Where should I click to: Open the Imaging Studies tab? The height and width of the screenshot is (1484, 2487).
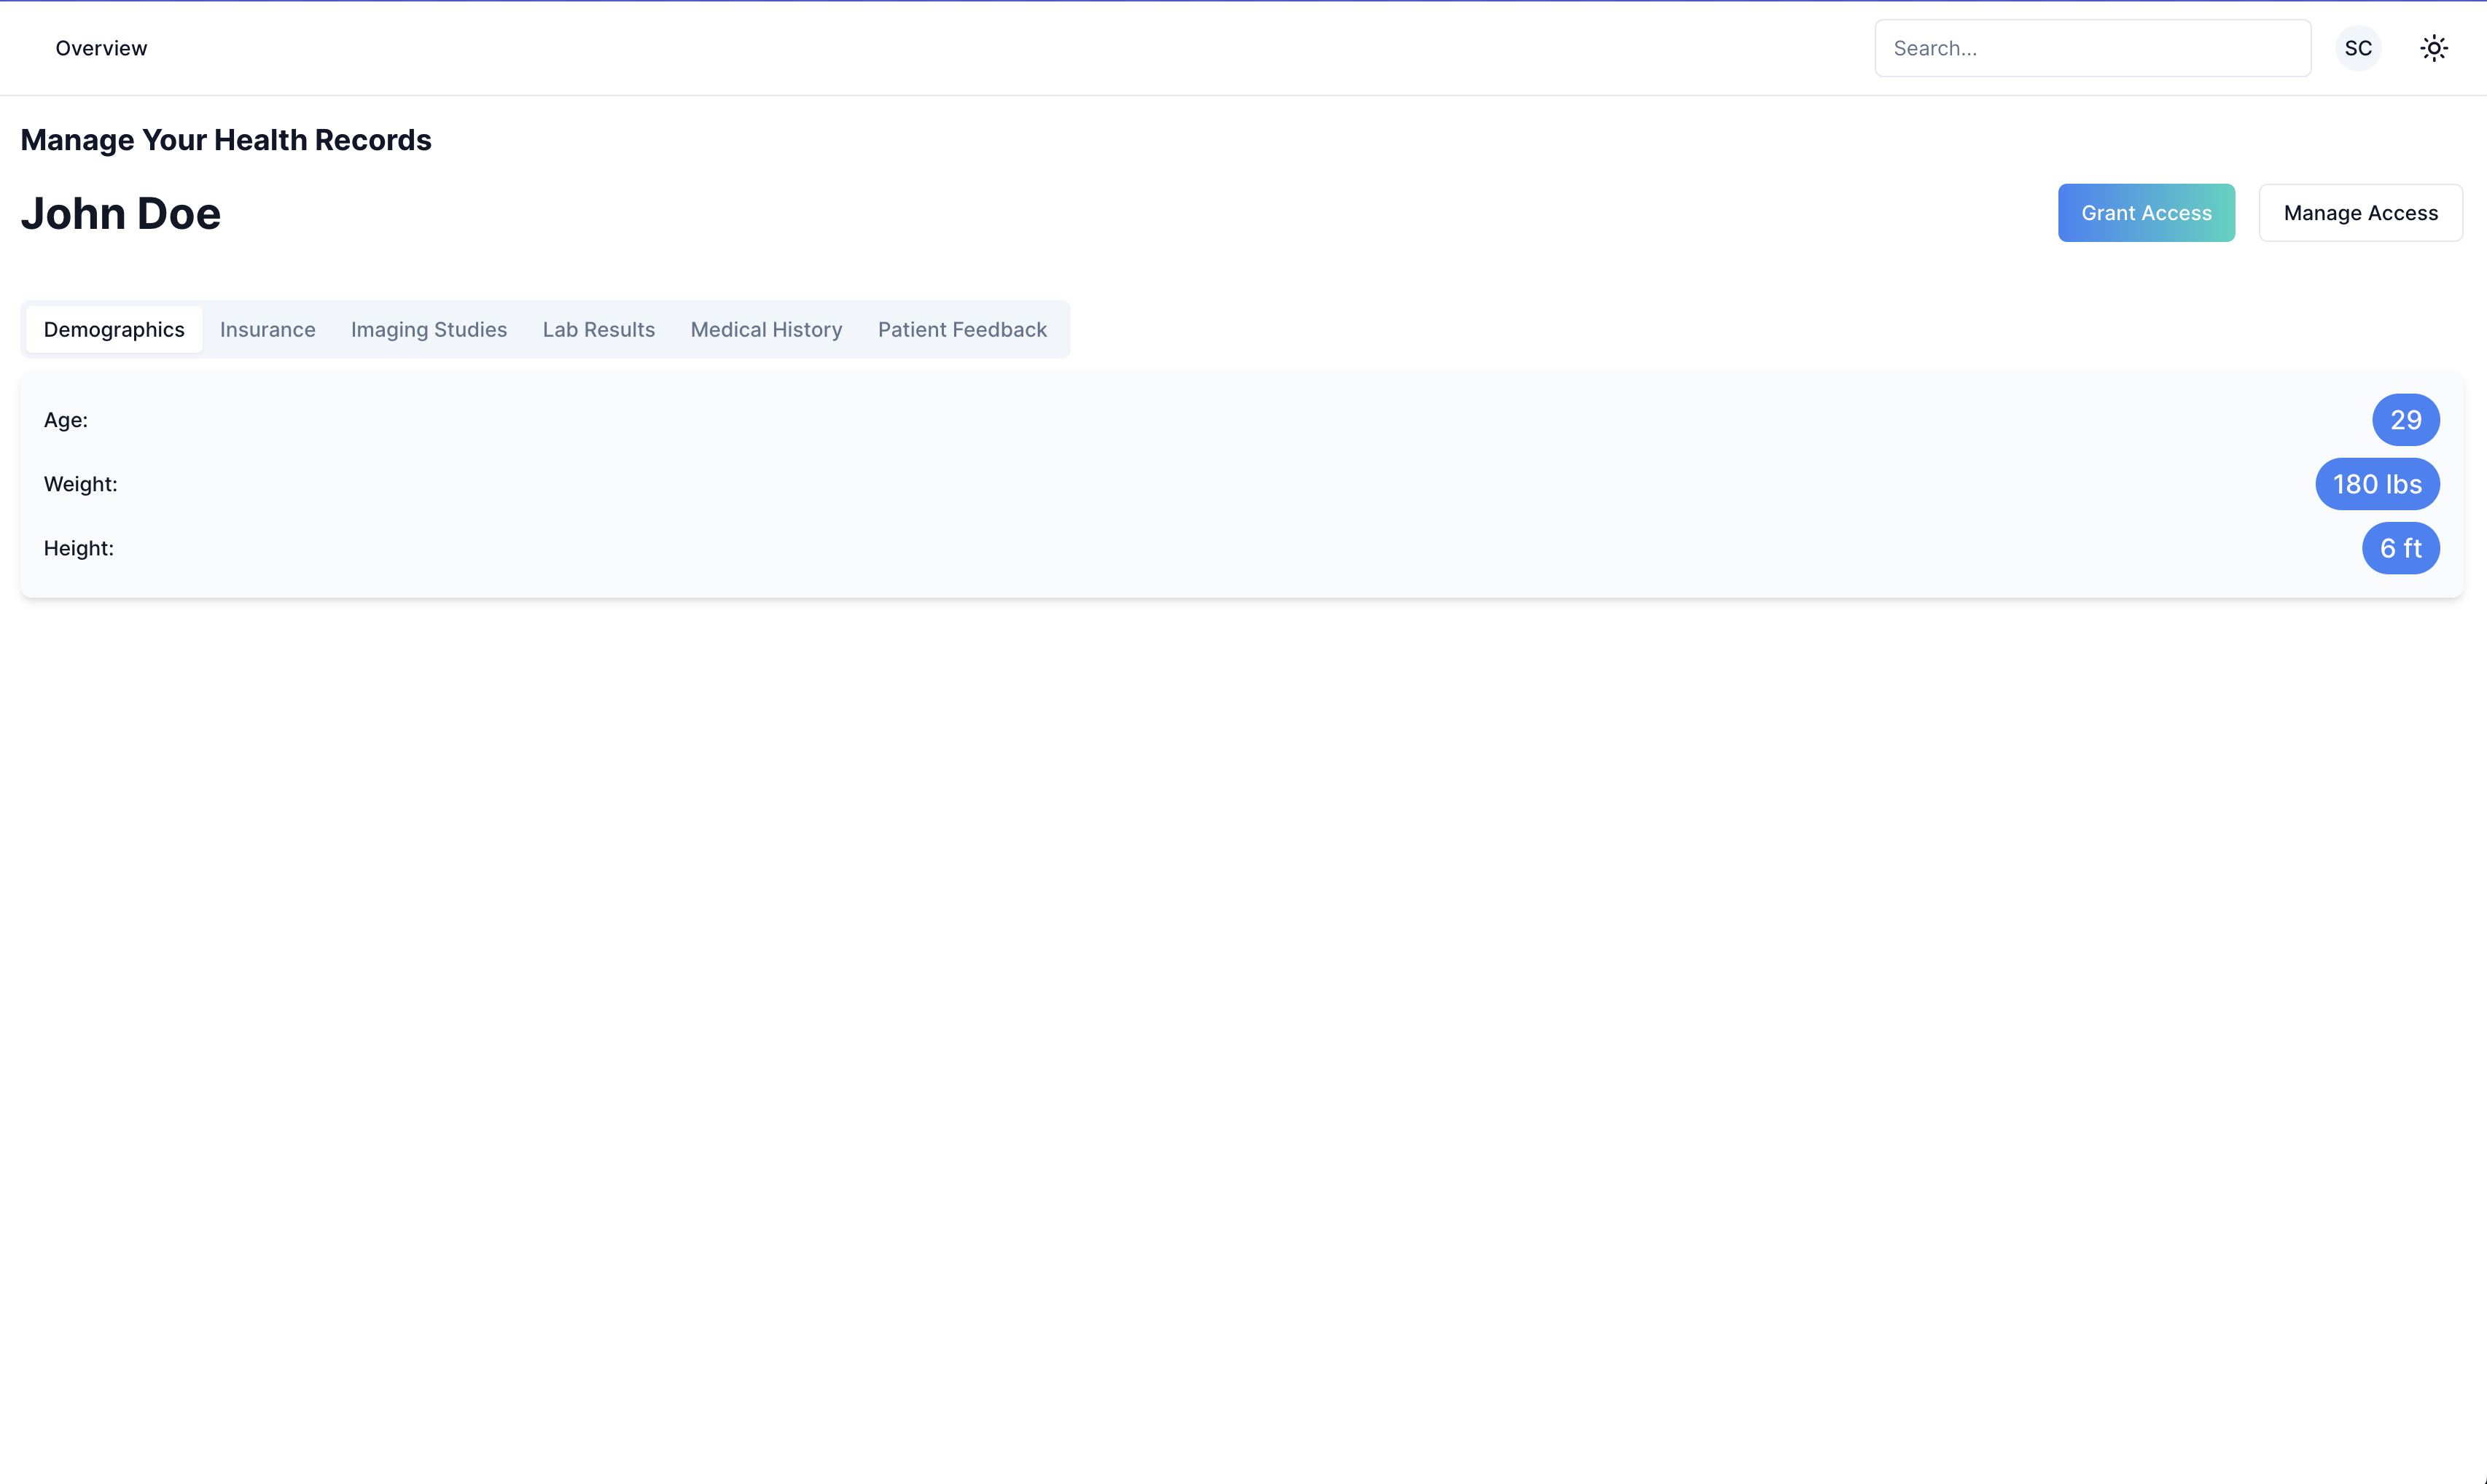[428, 330]
